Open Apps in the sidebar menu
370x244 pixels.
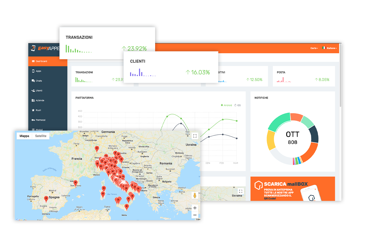tap(48, 71)
